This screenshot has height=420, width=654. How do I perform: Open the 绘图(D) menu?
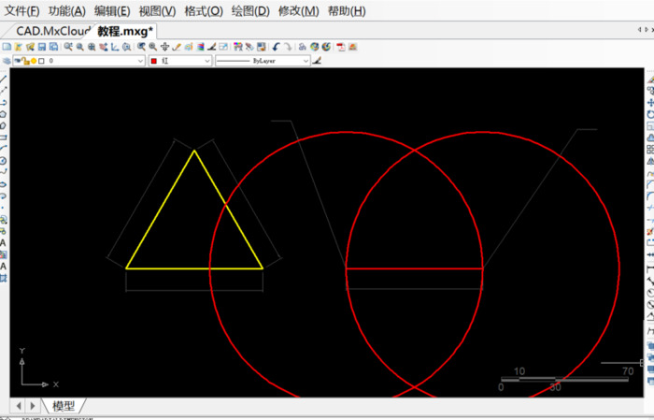tap(249, 11)
